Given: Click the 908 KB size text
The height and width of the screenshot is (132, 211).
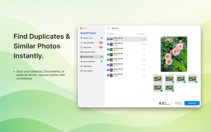Looking at the screenshot, I should coord(116,50).
